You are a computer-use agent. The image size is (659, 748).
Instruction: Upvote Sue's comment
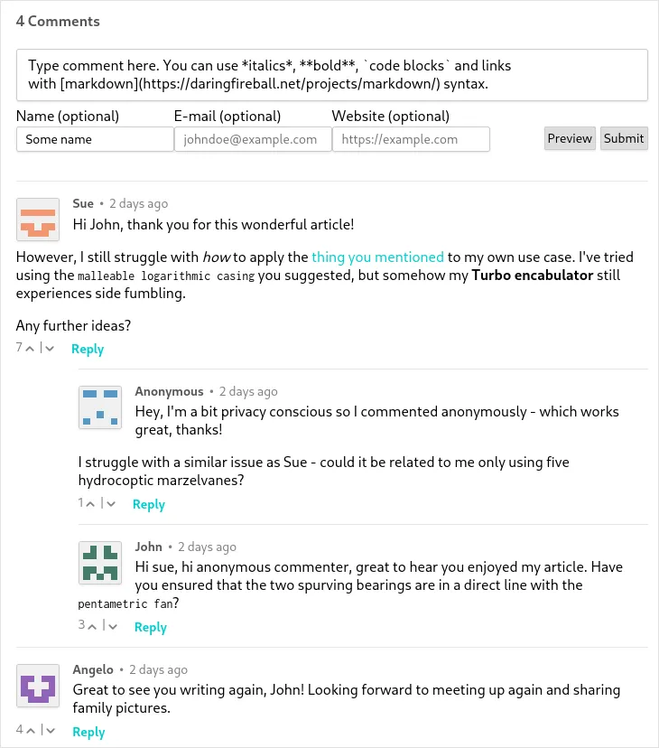tap(31, 349)
